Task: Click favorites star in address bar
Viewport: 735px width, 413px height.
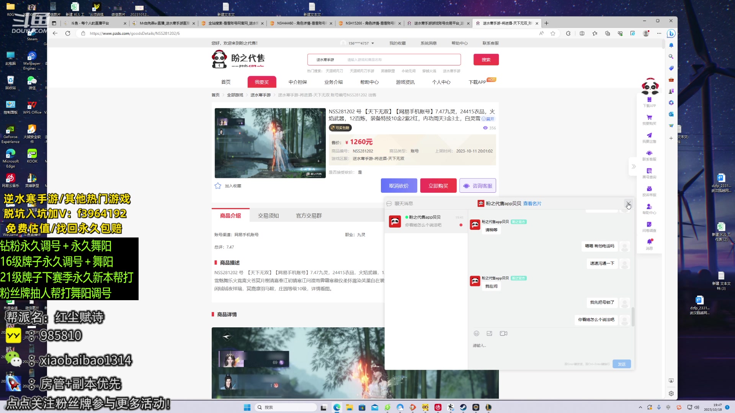Action: (x=553, y=33)
